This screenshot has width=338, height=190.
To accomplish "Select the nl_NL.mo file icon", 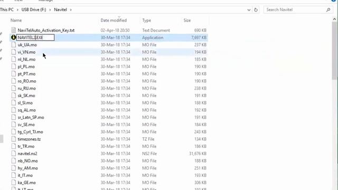I will click(x=14, y=59).
